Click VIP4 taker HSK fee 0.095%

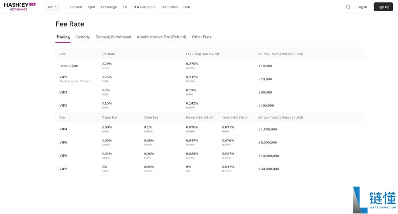pos(228,127)
